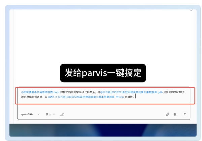Expand the chevron next to qwen3.6

click(39, 114)
